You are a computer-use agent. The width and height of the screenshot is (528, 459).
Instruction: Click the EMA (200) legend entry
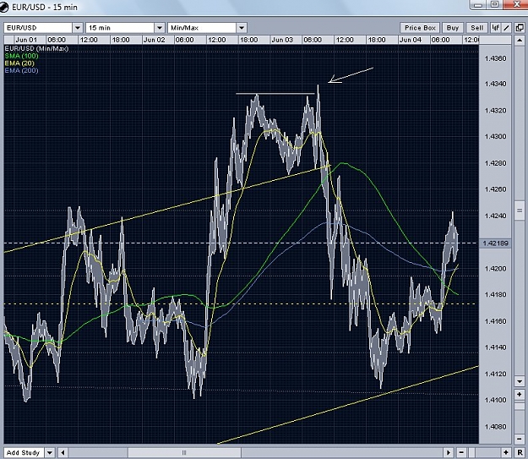pos(22,70)
